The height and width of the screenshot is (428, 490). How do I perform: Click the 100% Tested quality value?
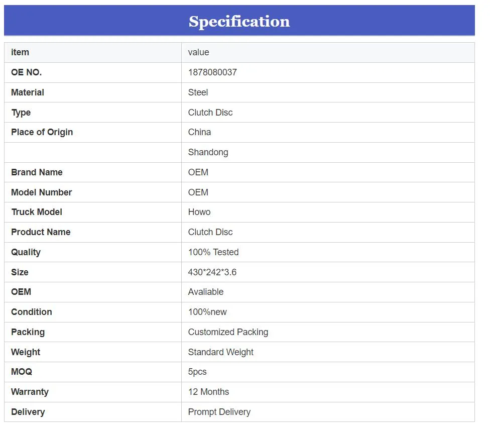[x=213, y=252]
